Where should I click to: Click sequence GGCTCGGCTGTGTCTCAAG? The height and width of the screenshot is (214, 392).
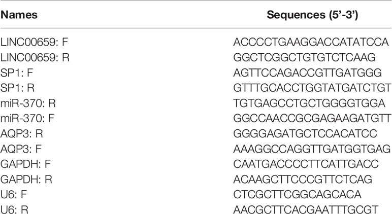[304, 57]
